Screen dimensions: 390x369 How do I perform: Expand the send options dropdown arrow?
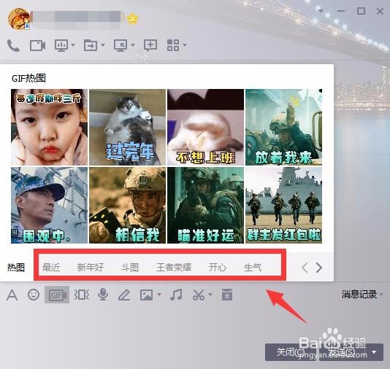pos(374,352)
